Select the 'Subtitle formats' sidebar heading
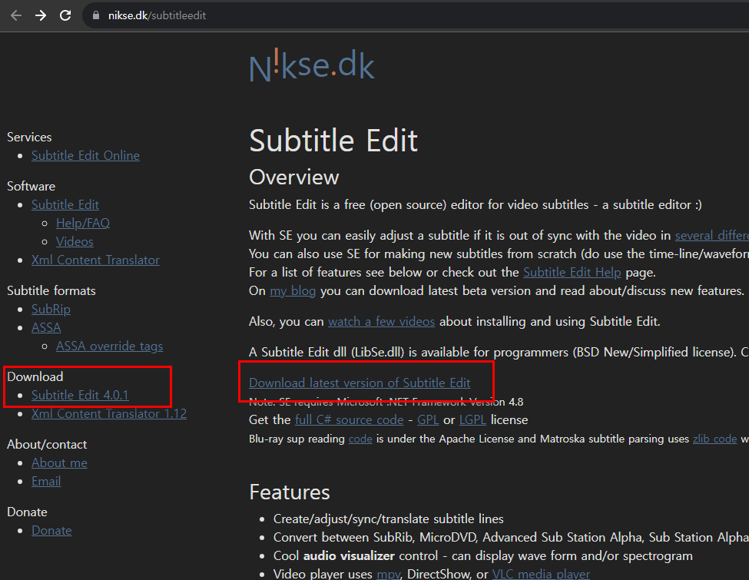 pyautogui.click(x=51, y=291)
